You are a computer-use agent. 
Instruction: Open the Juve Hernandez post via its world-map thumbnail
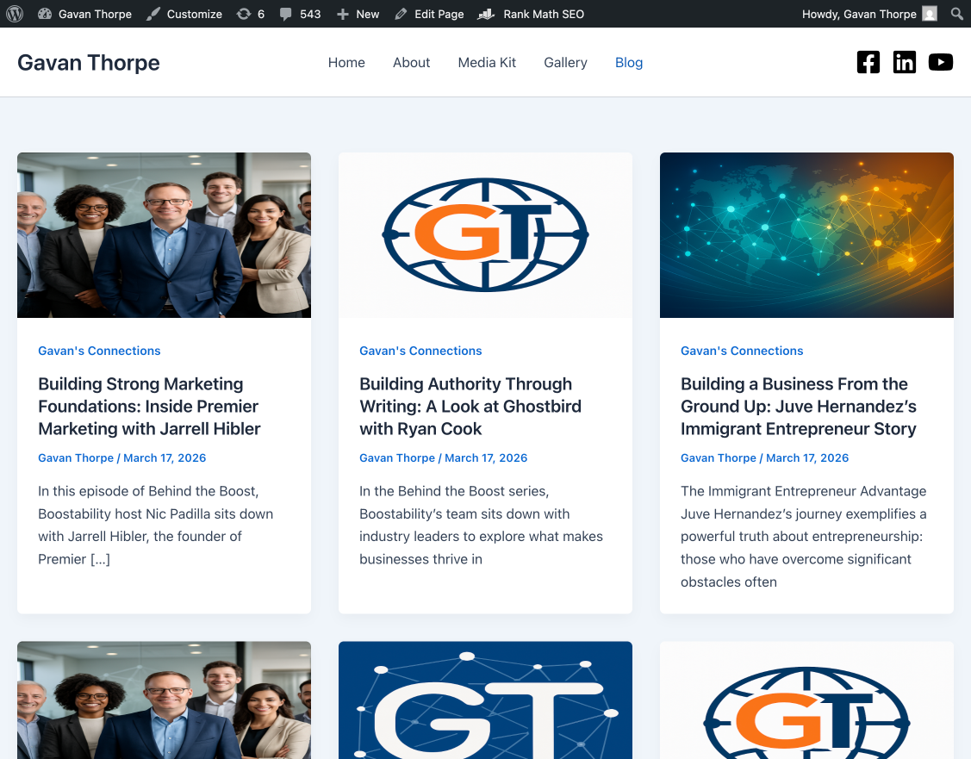pyautogui.click(x=806, y=234)
